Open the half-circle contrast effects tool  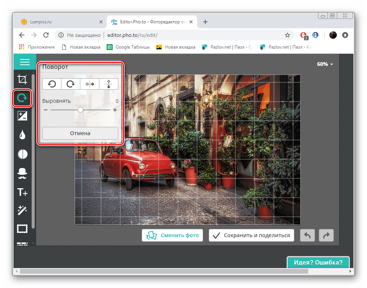pos(23,154)
